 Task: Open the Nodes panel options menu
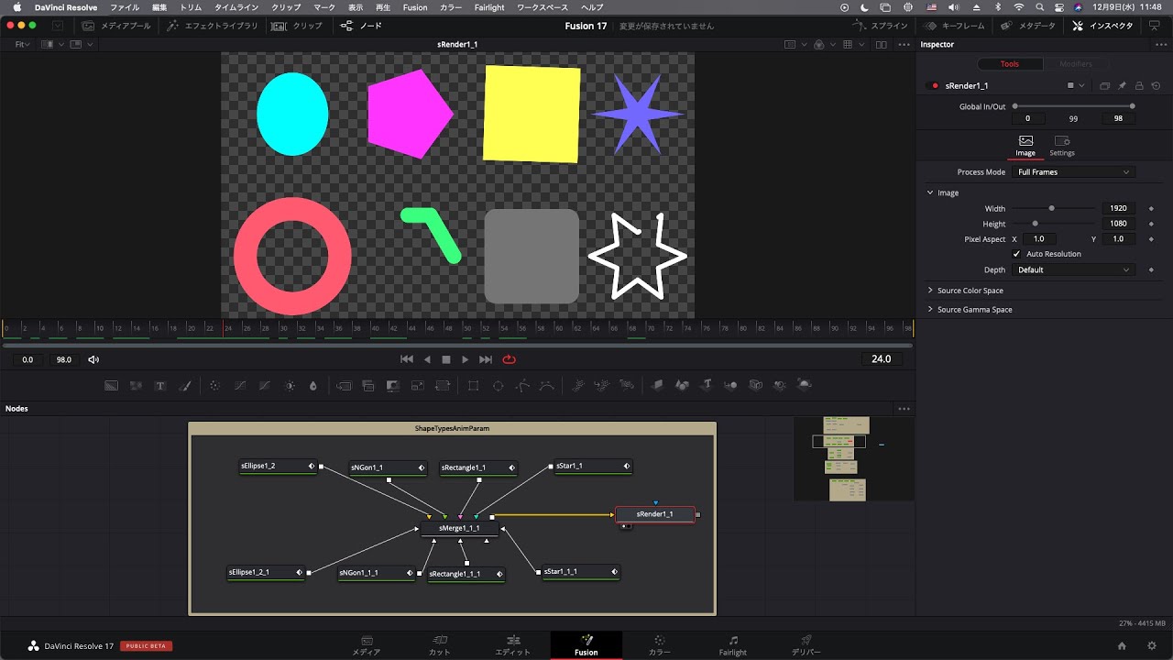(x=904, y=409)
